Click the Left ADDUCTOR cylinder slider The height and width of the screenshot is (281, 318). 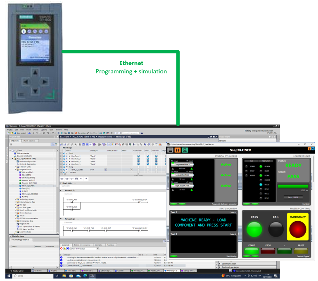pyautogui.click(x=182, y=175)
